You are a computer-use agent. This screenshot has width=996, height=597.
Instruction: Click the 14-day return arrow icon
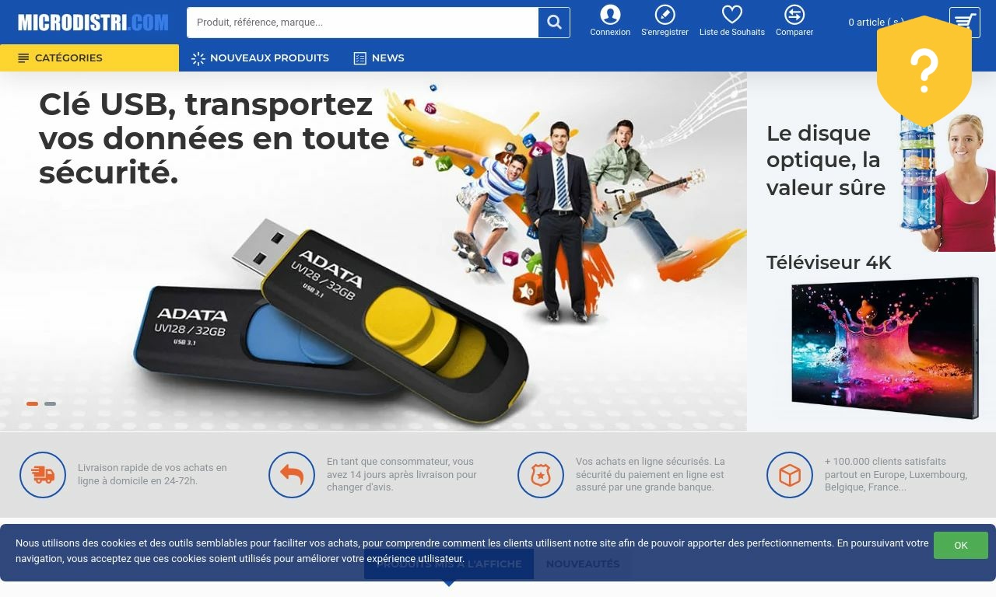(292, 475)
